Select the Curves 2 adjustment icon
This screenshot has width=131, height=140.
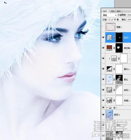pyautogui.click(x=109, y=37)
